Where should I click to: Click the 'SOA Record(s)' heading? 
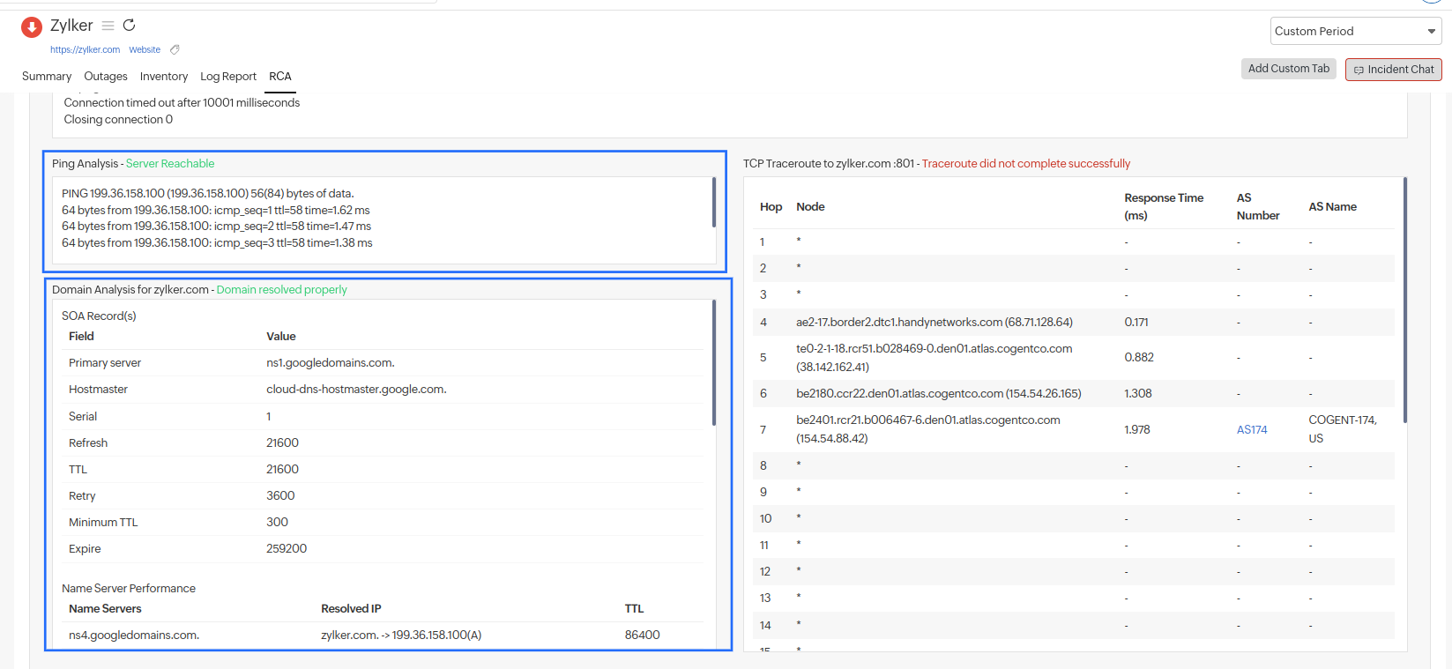tap(99, 316)
